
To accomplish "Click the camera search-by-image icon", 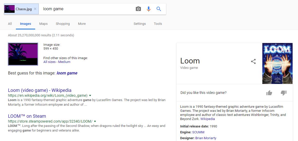I will click(138, 9).
